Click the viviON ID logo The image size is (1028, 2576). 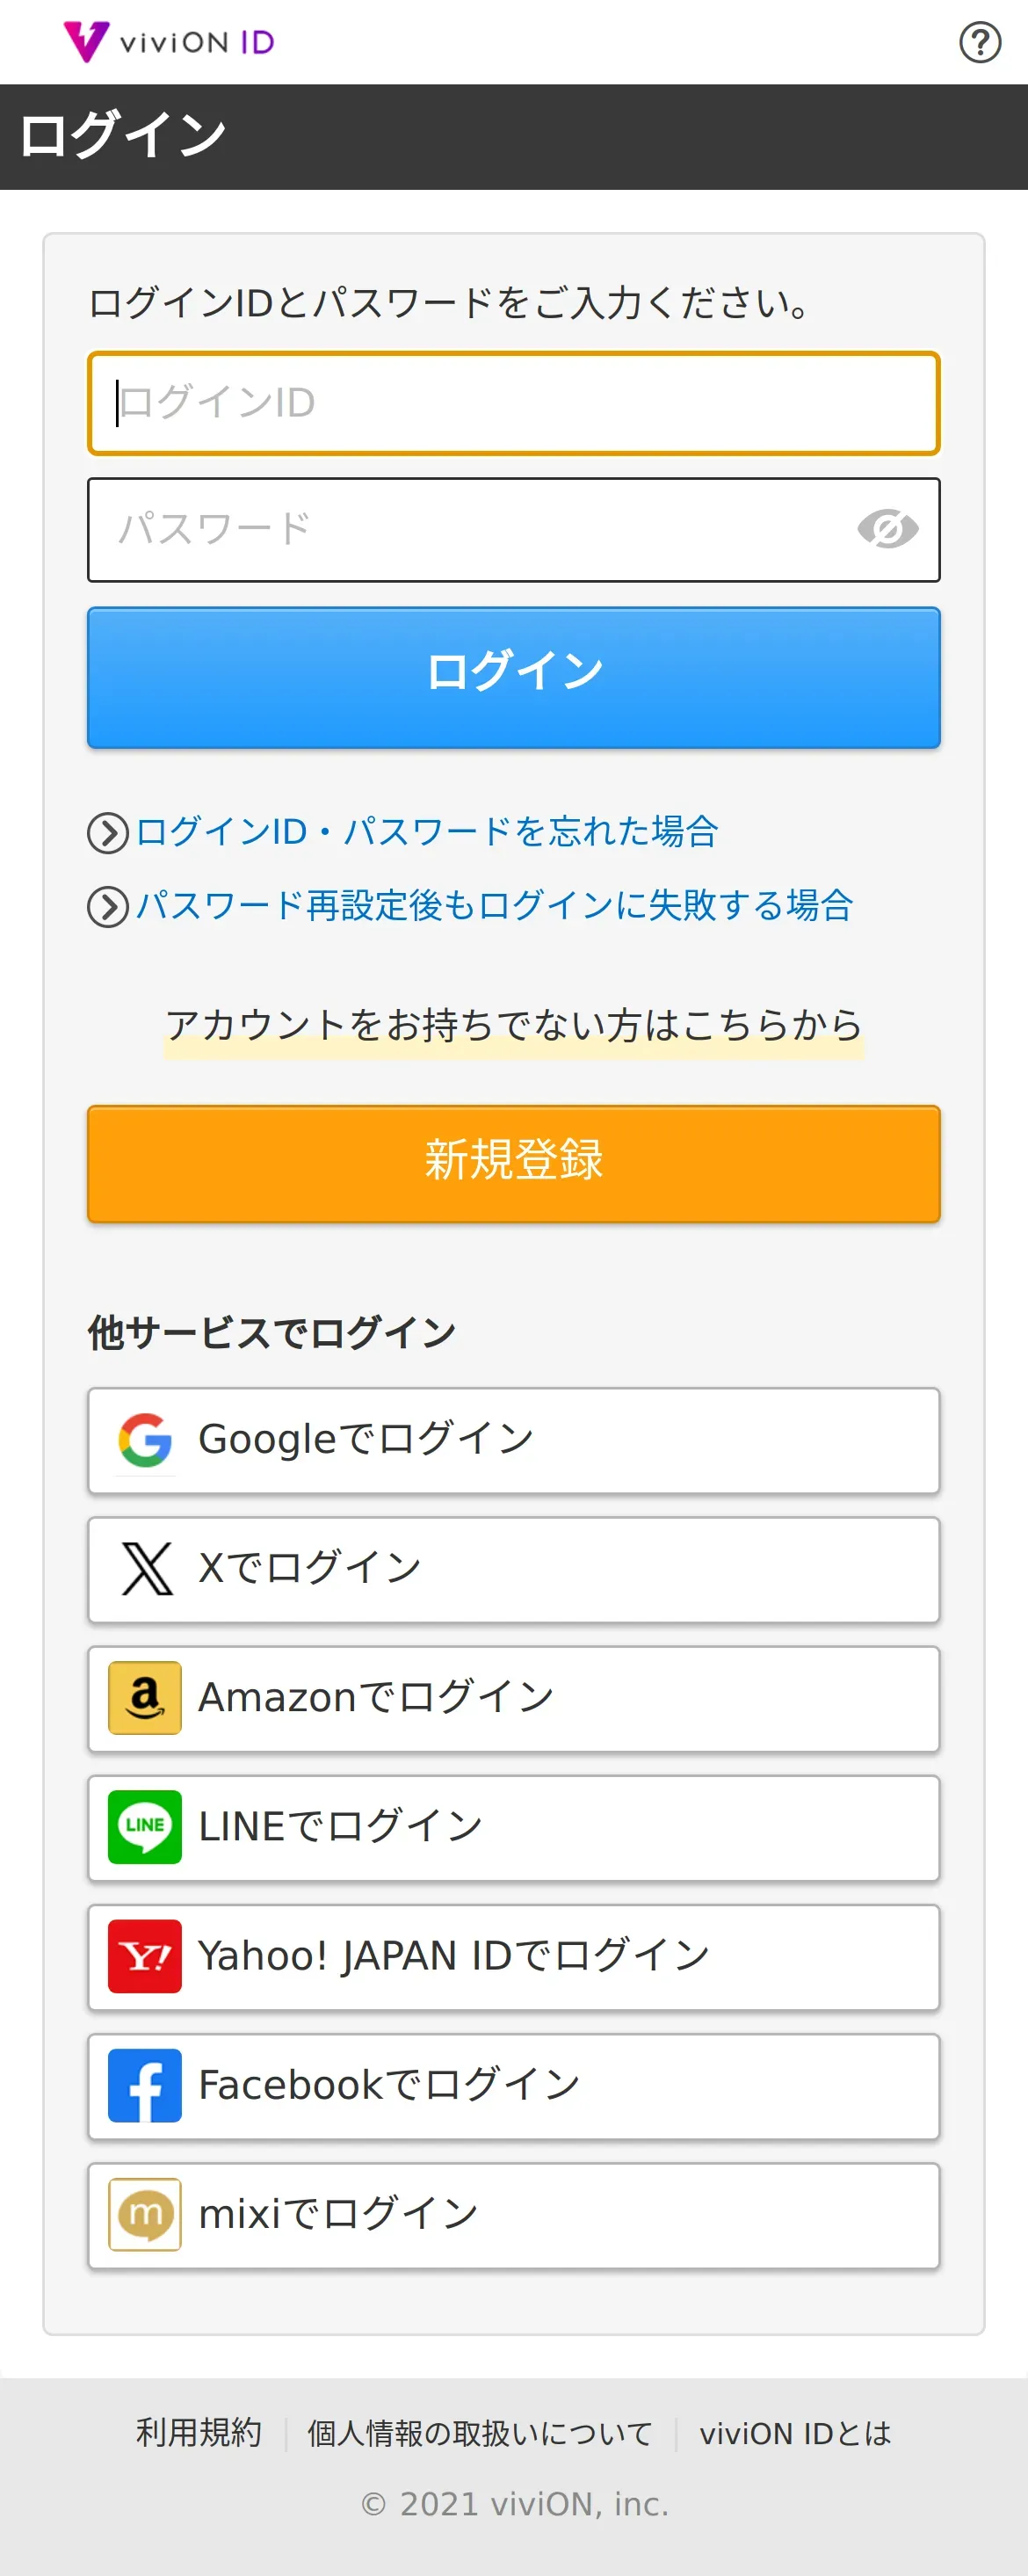tap(169, 42)
